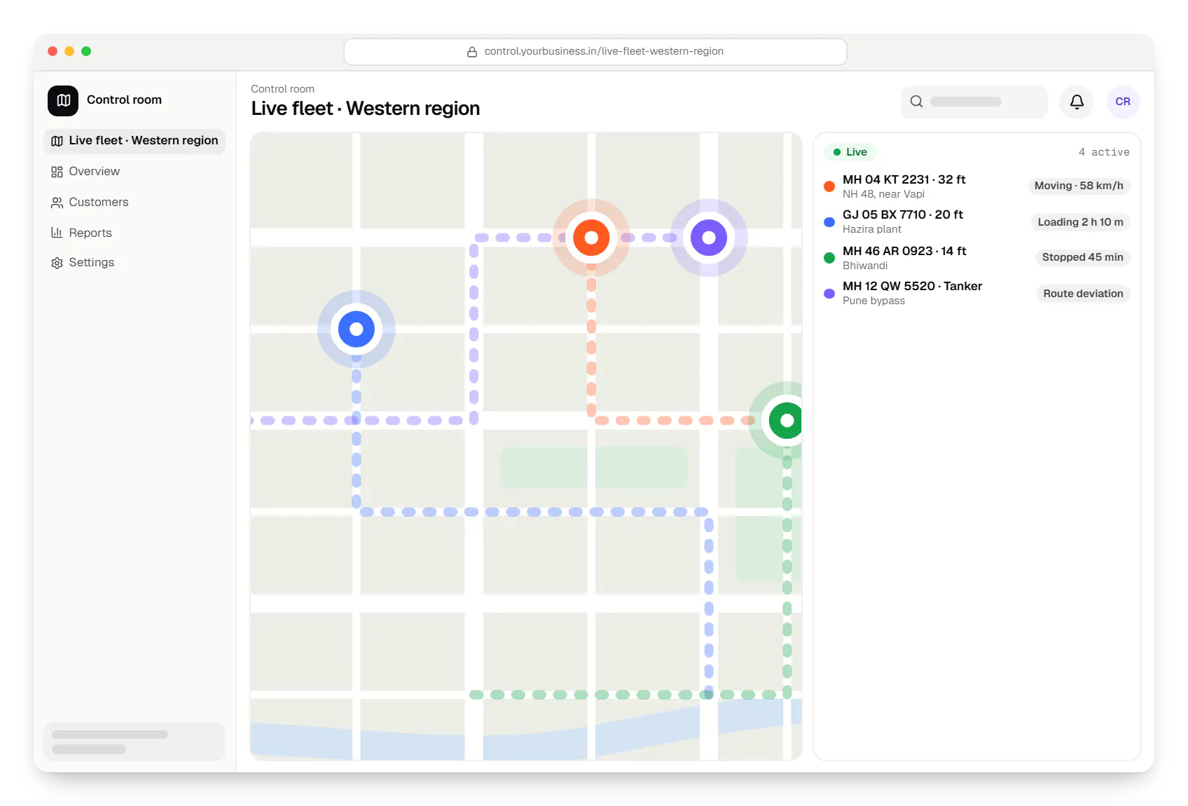Select vehicle MH 04 KT 2231 · 32 ft
Screen dimensions: 1188x806
pos(904,179)
